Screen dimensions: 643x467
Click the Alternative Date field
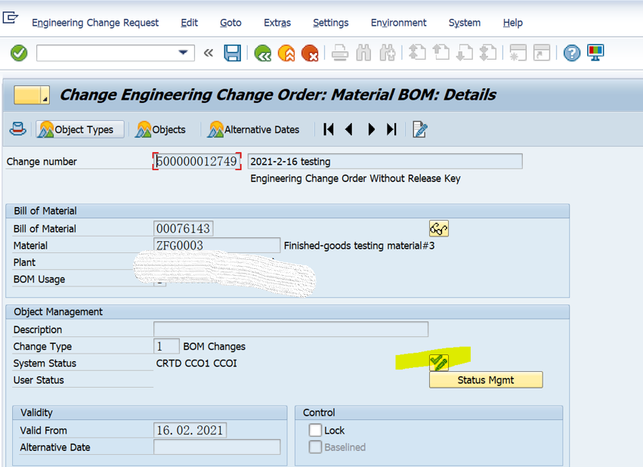(x=217, y=447)
